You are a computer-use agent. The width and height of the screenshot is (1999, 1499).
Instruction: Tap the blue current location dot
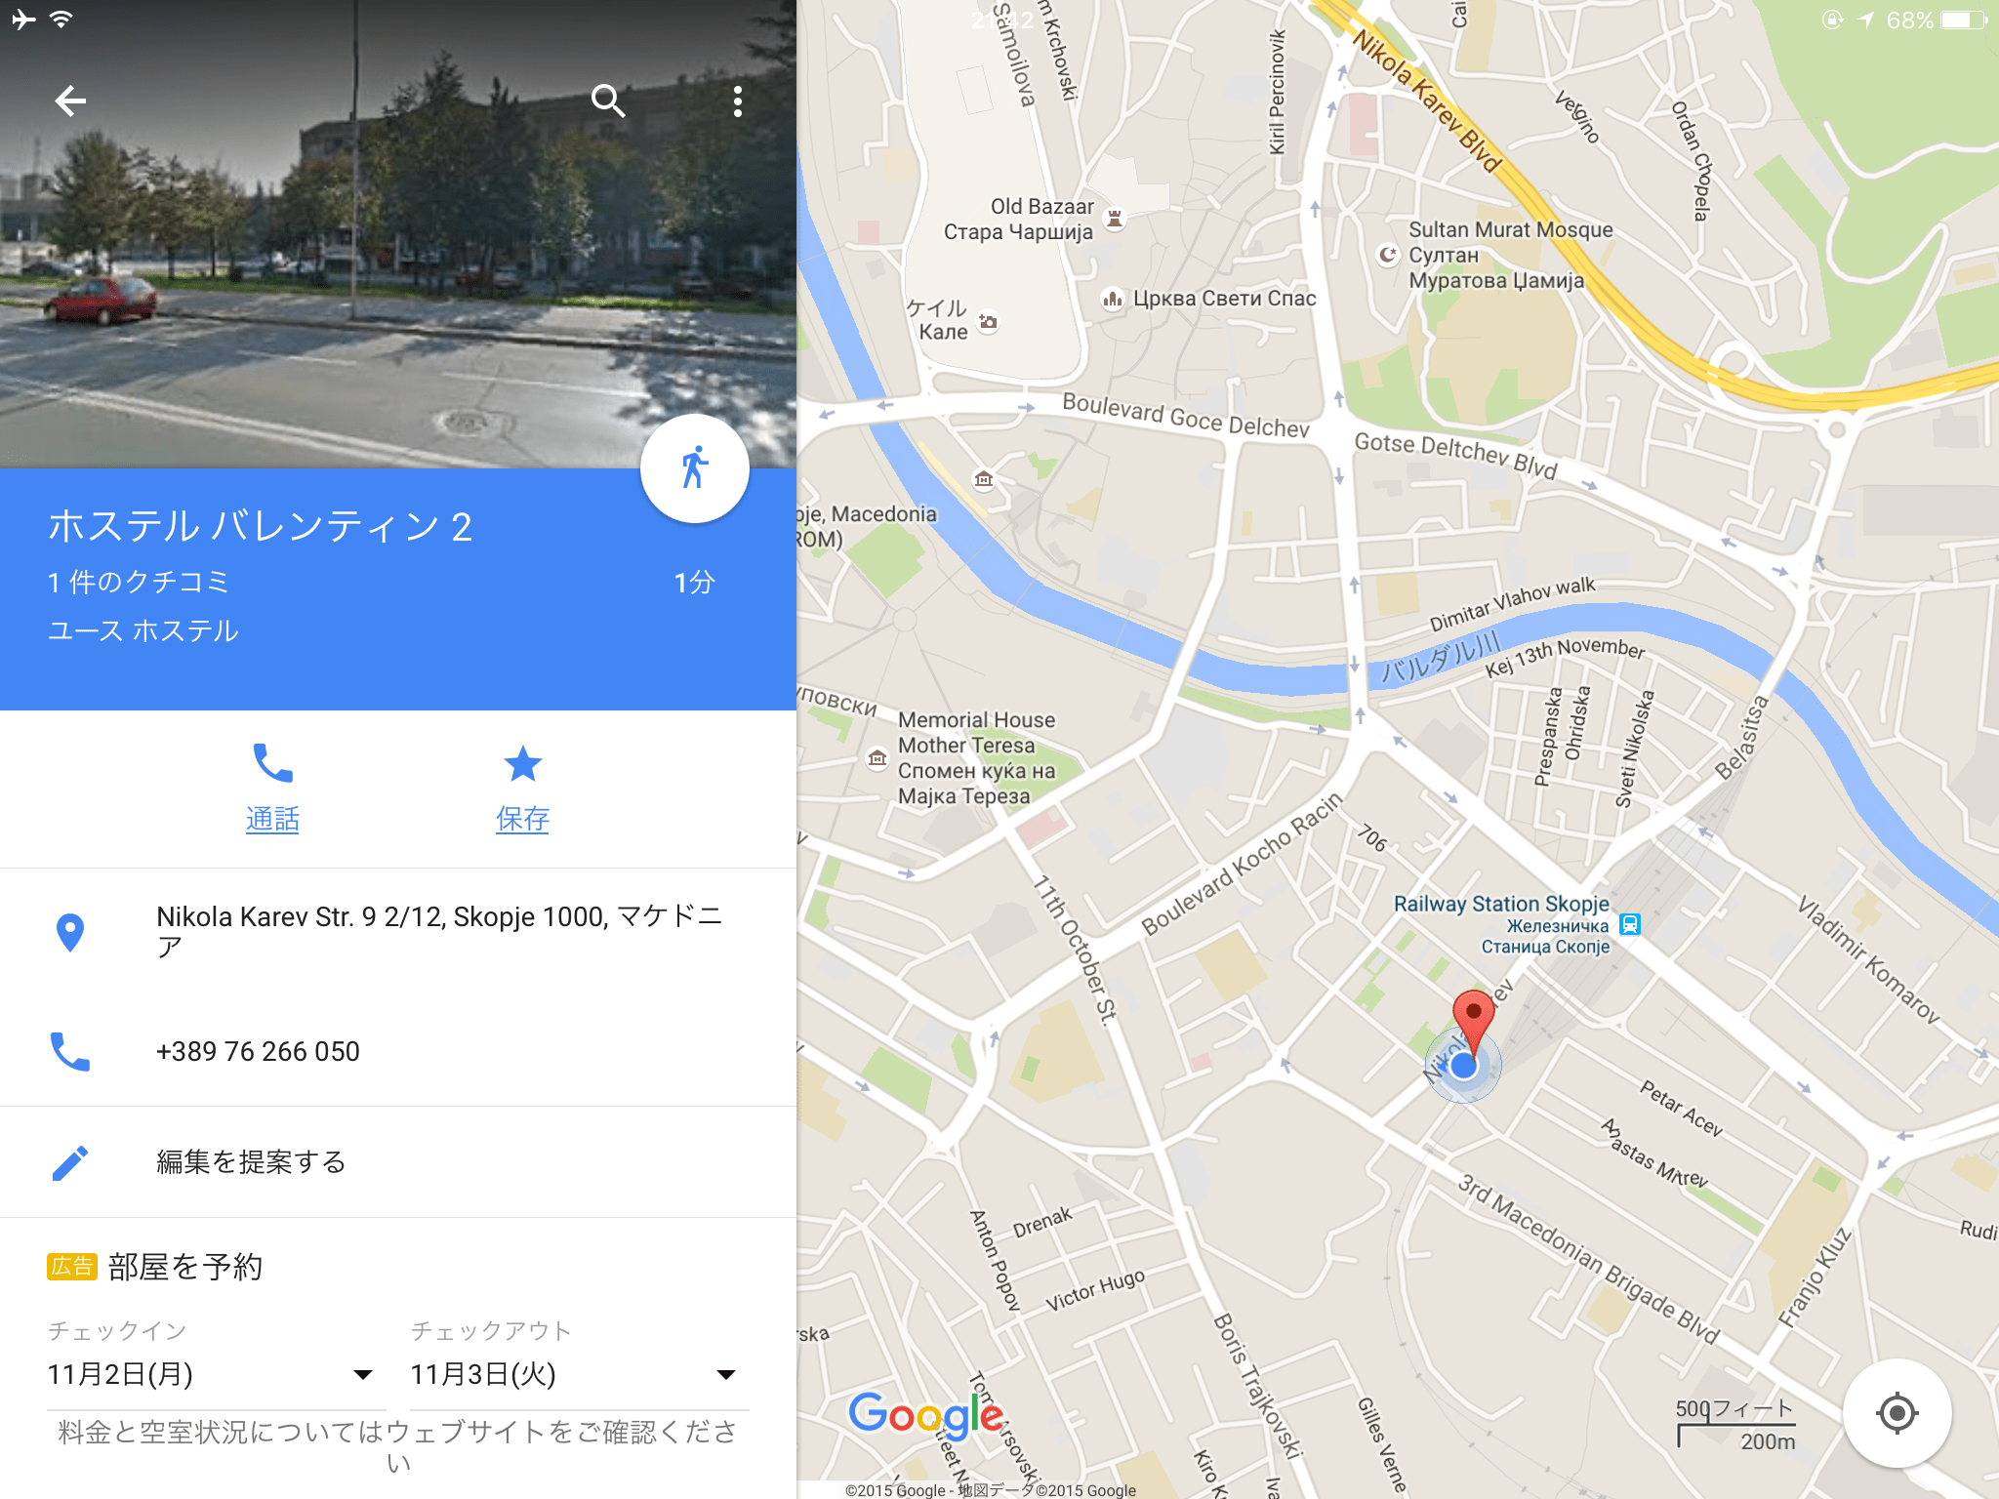pos(1462,1066)
